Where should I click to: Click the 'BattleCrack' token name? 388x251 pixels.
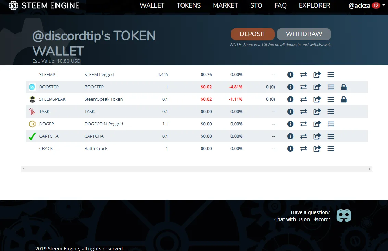(96, 149)
